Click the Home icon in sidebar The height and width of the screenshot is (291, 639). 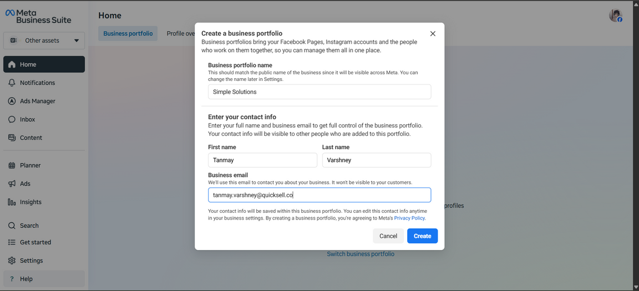click(x=12, y=64)
